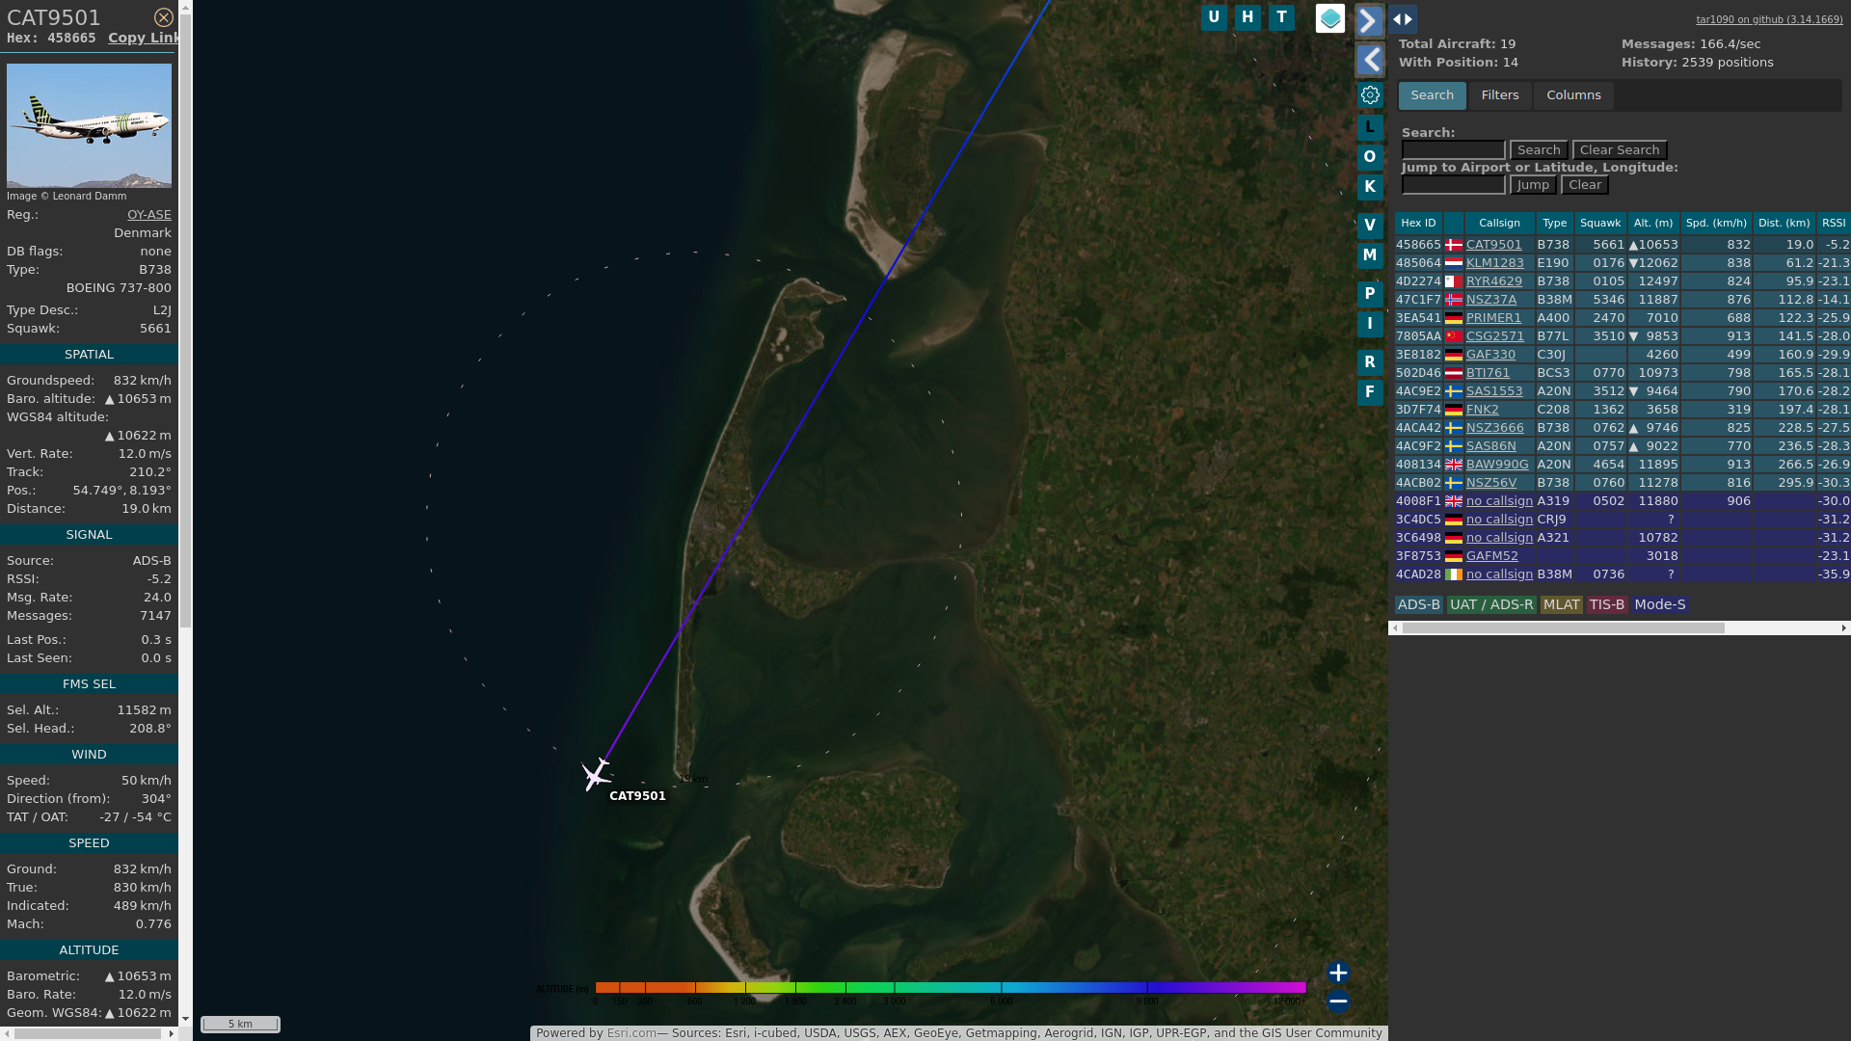The image size is (1851, 1041).
Task: Select KLM1283 in aircraft table
Action: [x=1494, y=263]
